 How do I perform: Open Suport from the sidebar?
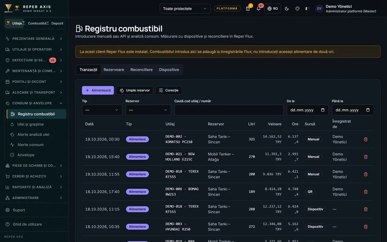click(x=34, y=210)
